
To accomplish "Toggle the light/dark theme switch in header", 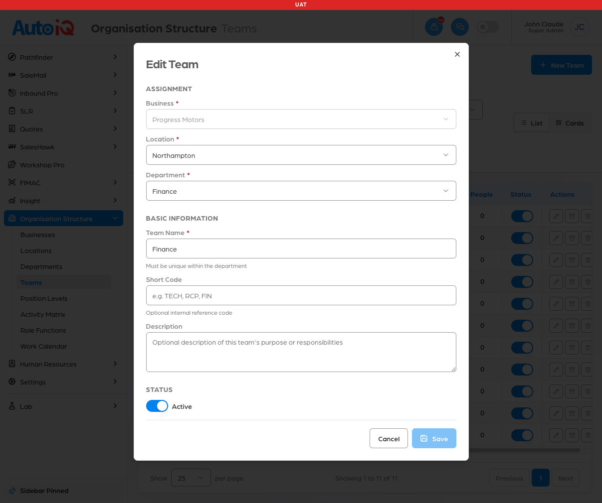I will click(x=488, y=27).
